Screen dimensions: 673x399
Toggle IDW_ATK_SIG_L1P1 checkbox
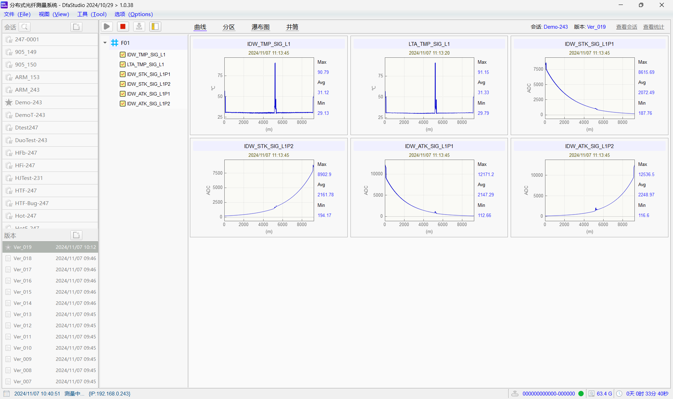click(123, 94)
